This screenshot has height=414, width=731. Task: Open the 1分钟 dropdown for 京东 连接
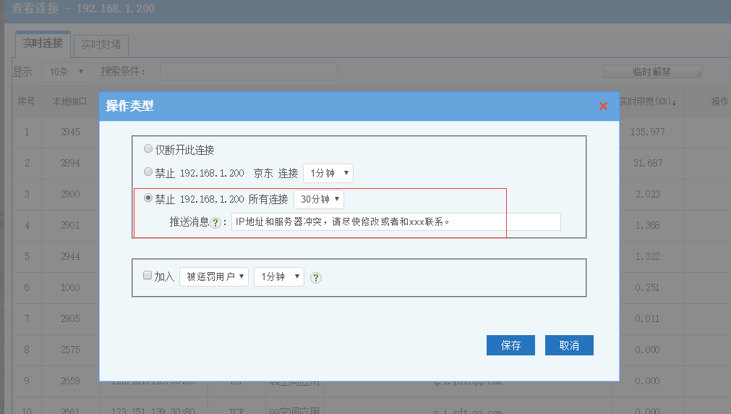point(328,173)
